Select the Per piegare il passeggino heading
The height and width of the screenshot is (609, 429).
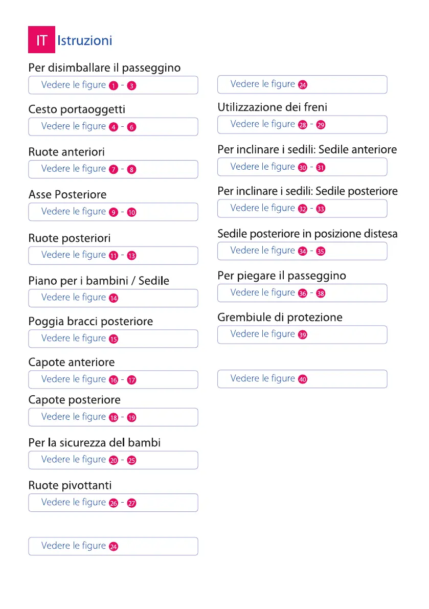282,276
